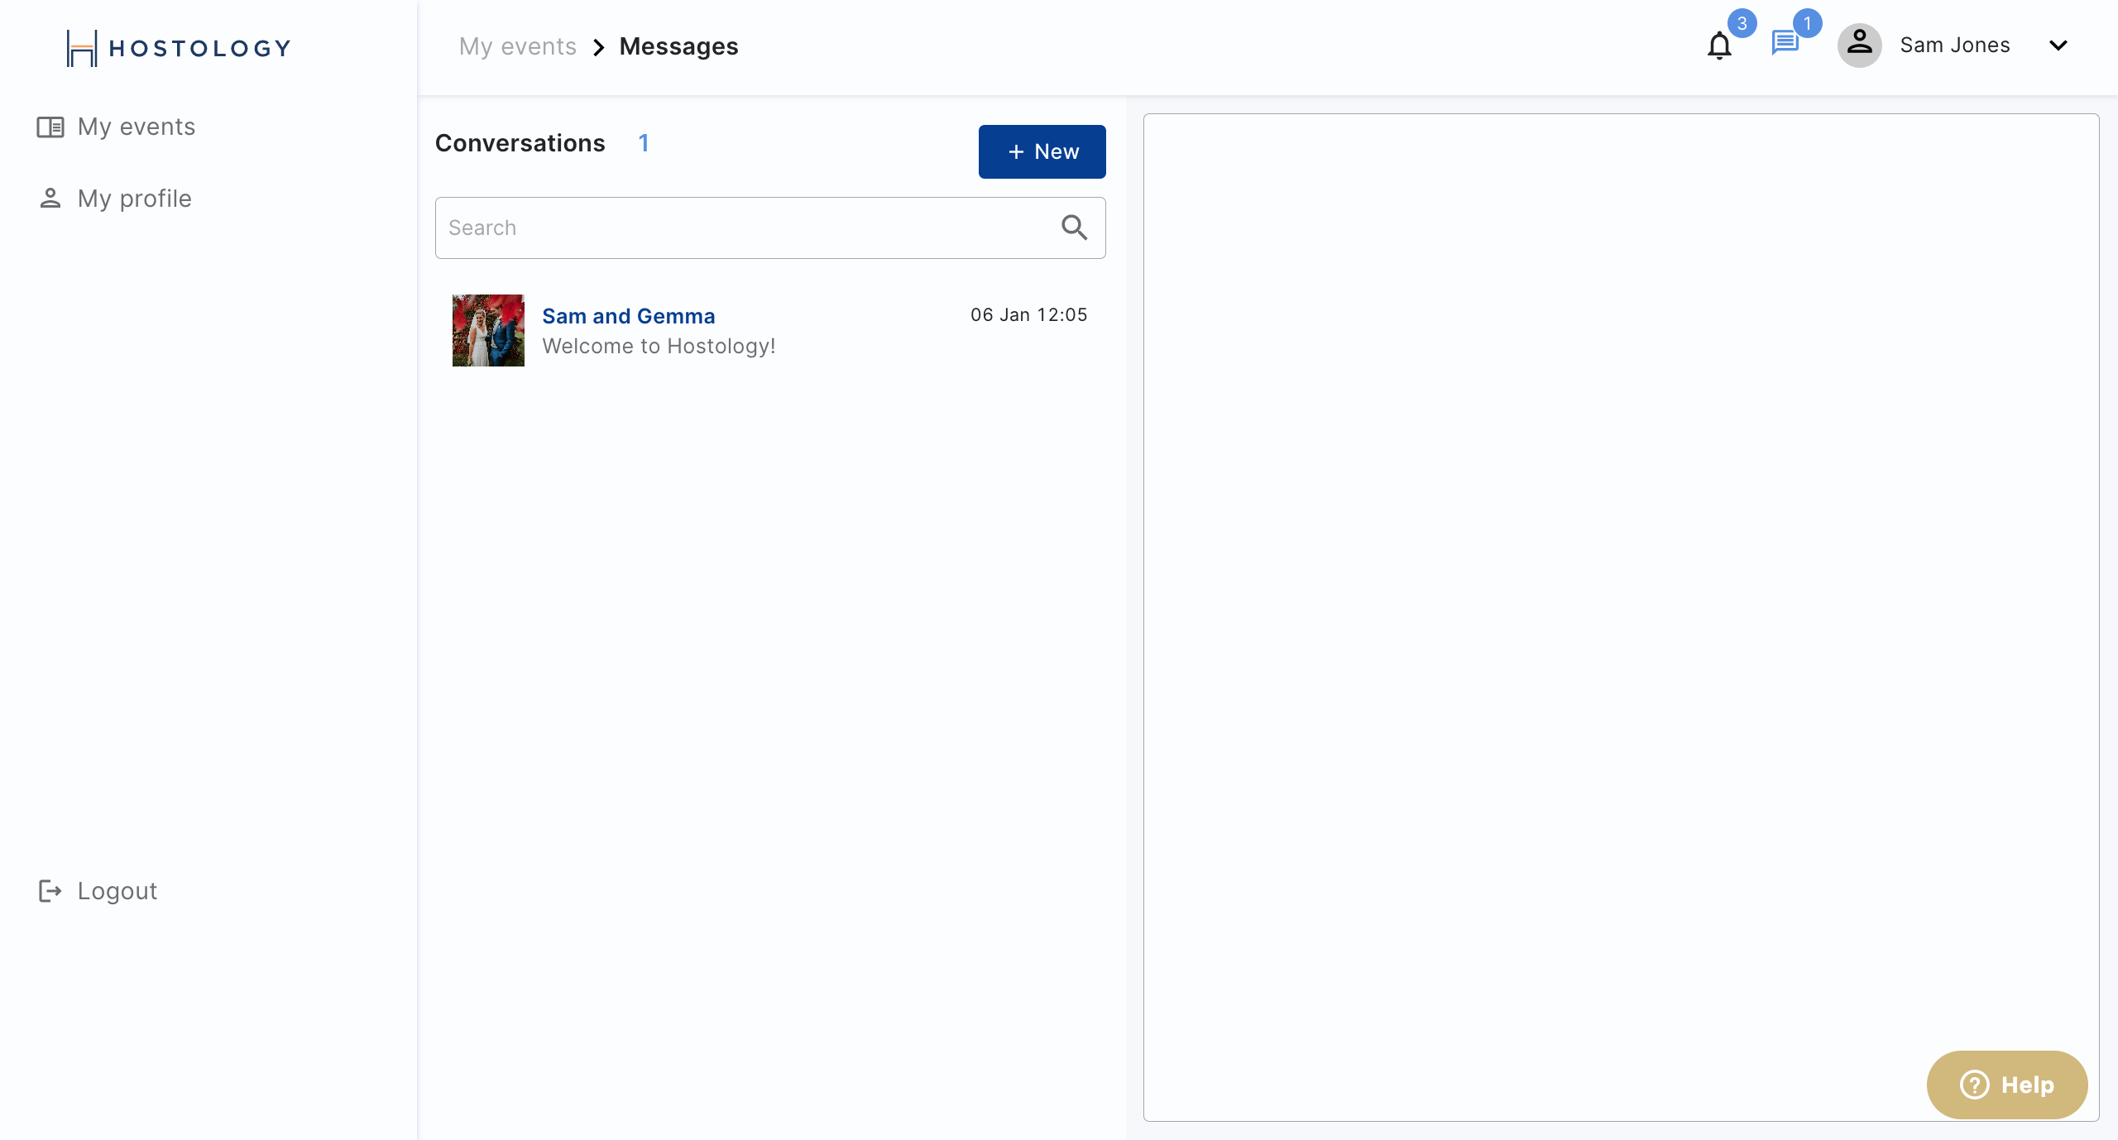Click the breadcrumb chevron separator
2118x1140 pixels.
pos(598,47)
